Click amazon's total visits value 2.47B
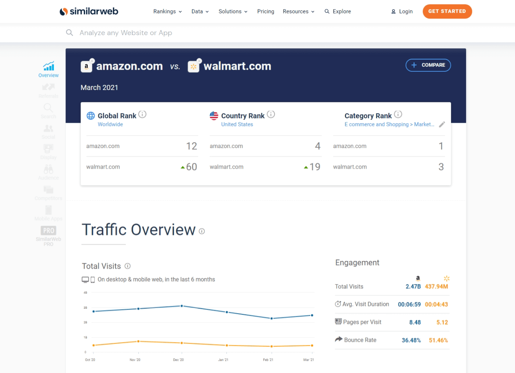The width and height of the screenshot is (515, 373). pos(413,286)
